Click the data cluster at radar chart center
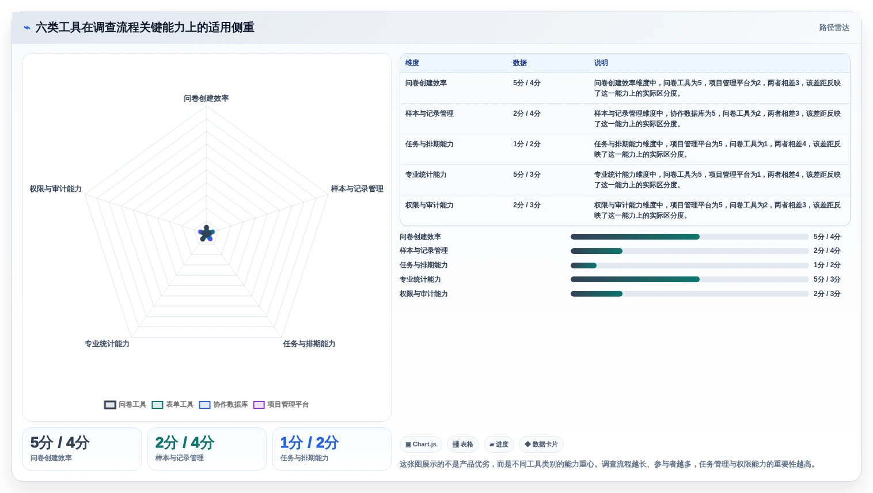873x493 pixels. tap(206, 233)
